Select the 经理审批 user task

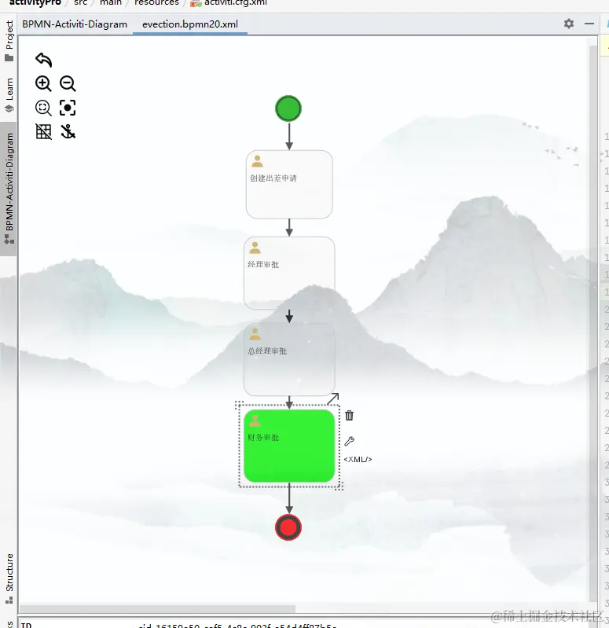click(x=289, y=273)
